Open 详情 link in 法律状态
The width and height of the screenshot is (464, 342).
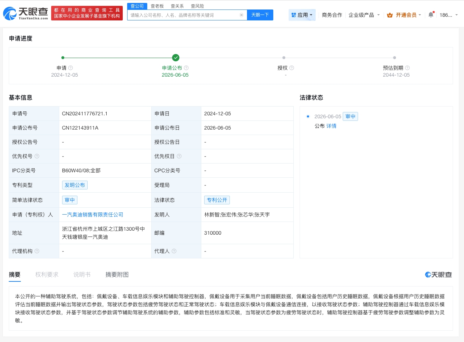coord(331,126)
